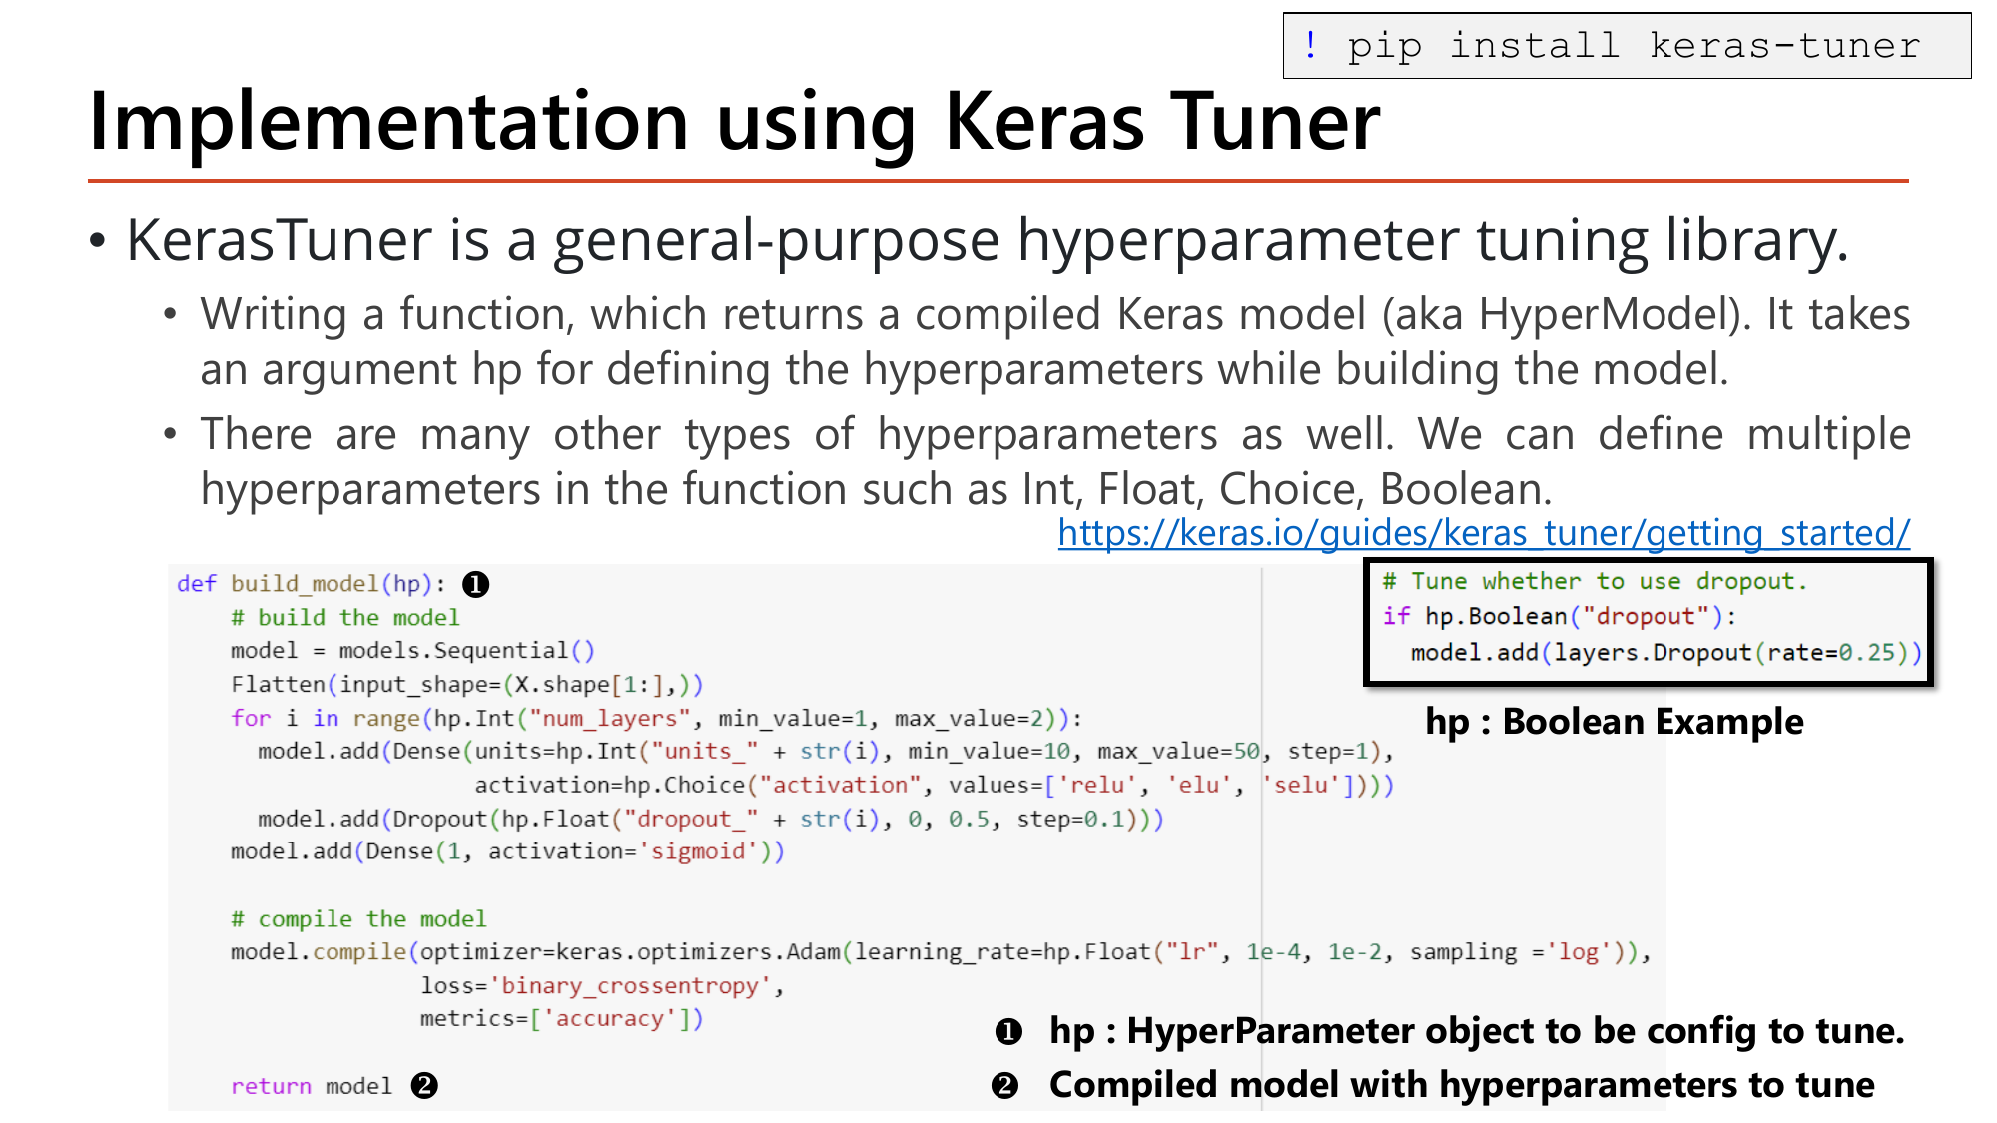Image resolution: width=1997 pixels, height=1123 pixels.
Task: Click the "metrics=['accuracy'])" line
Action: pos(561,1019)
